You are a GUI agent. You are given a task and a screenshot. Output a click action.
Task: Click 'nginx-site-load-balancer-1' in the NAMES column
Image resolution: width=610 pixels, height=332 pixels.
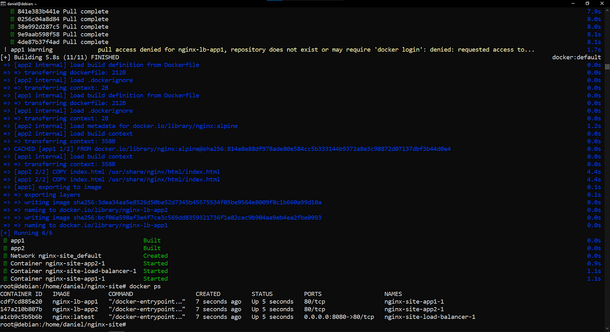(430, 317)
